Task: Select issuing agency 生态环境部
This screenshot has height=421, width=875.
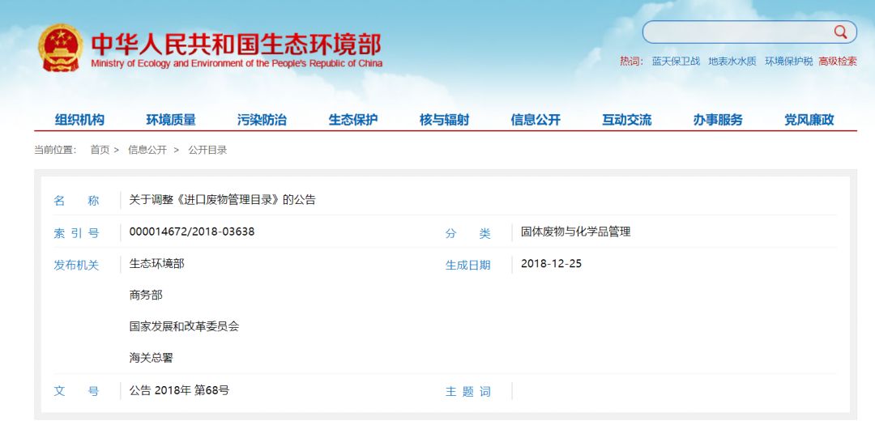Action: tap(157, 263)
